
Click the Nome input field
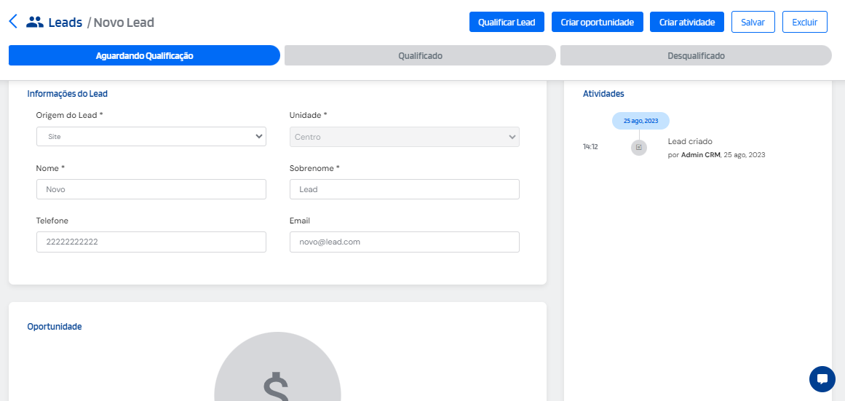tap(151, 189)
